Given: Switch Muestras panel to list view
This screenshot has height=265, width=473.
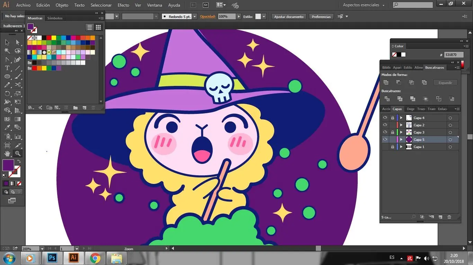Looking at the screenshot, I should pyautogui.click(x=90, y=27).
